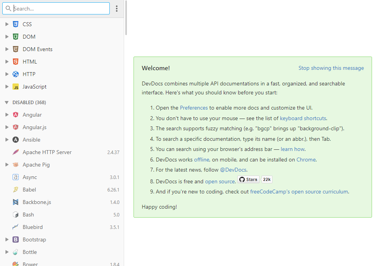The width and height of the screenshot is (381, 266).
Task: Open the DOM Events docs label
Action: pyautogui.click(x=37, y=49)
